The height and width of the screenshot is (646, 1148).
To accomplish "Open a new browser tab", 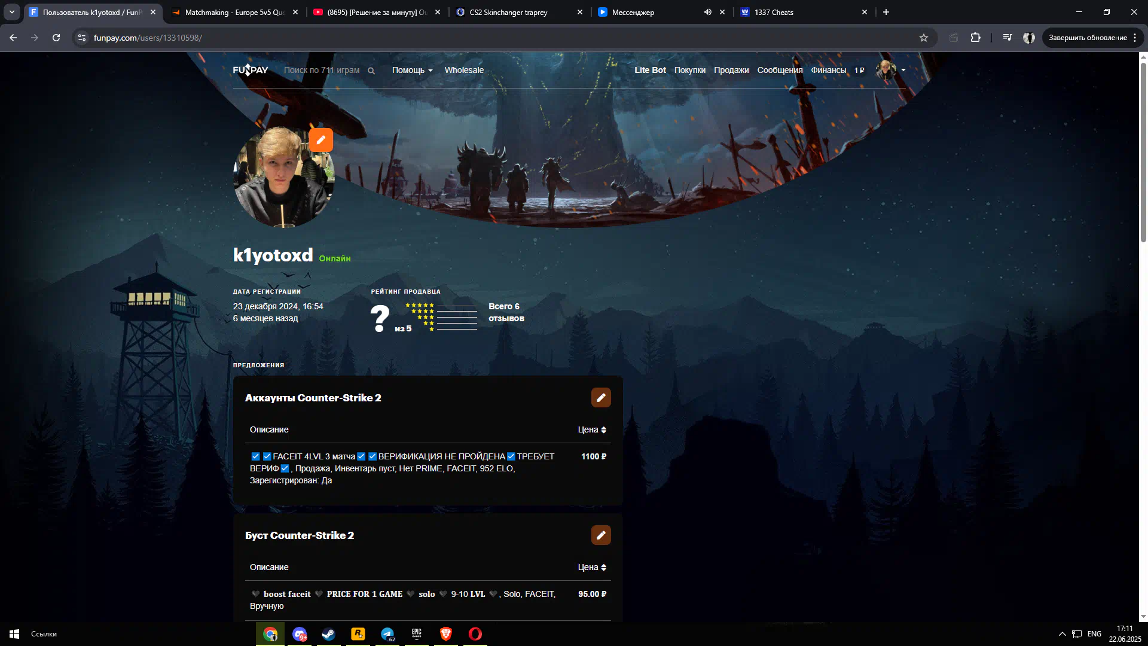I will coord(886,12).
